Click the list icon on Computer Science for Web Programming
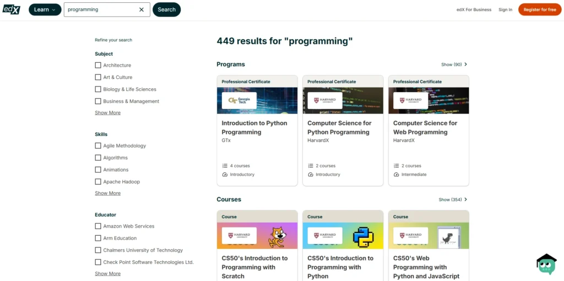 coord(397,166)
